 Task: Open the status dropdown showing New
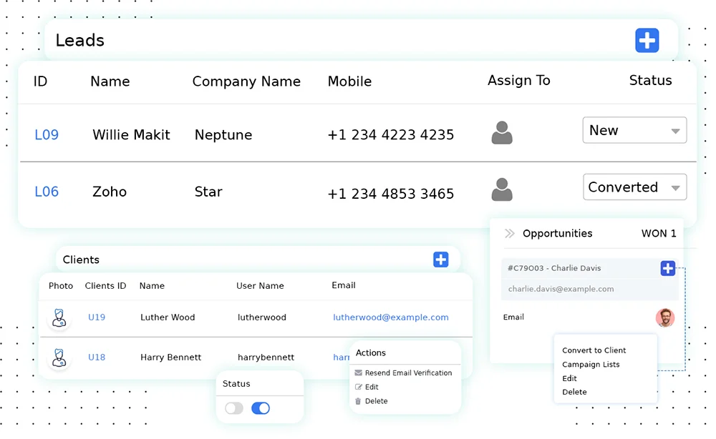tap(634, 130)
